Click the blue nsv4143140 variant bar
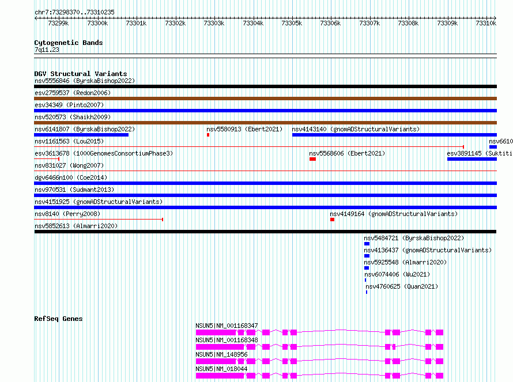The height and width of the screenshot is (382, 513). click(x=395, y=135)
